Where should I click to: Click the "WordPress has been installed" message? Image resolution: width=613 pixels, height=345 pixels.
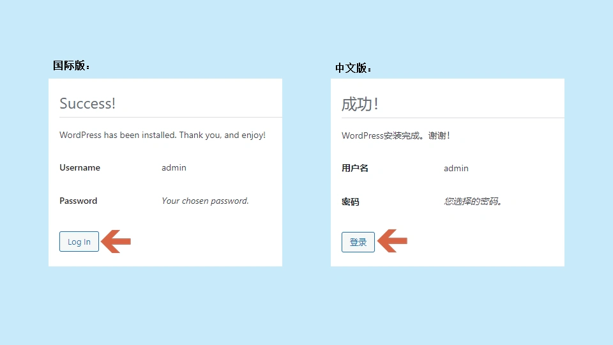click(x=162, y=135)
